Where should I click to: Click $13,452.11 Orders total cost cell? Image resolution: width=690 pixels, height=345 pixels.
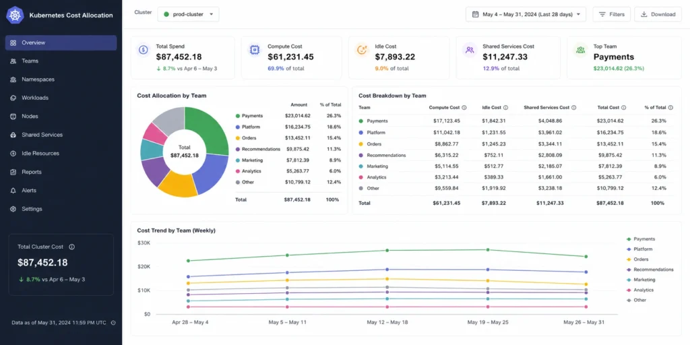point(610,144)
